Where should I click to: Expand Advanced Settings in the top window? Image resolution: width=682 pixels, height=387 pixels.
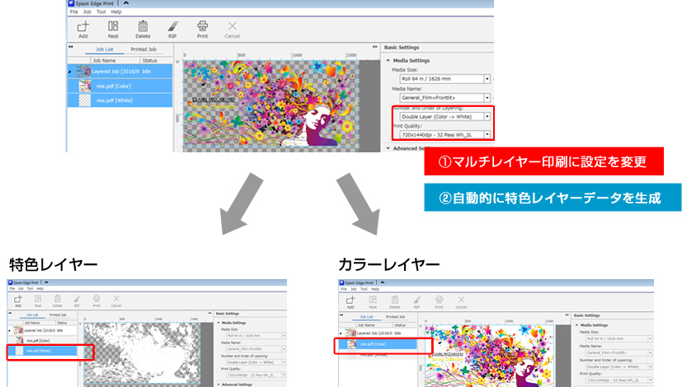[388, 148]
